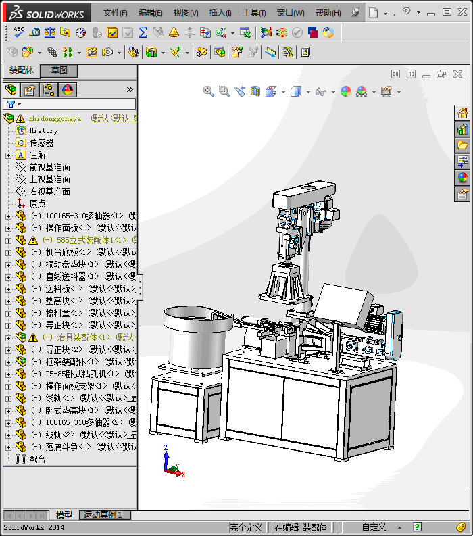Expand the 治具装配体<1> node

click(8, 338)
